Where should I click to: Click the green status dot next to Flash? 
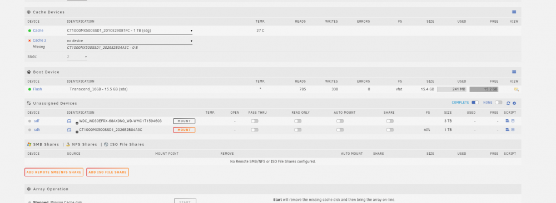(x=29, y=89)
